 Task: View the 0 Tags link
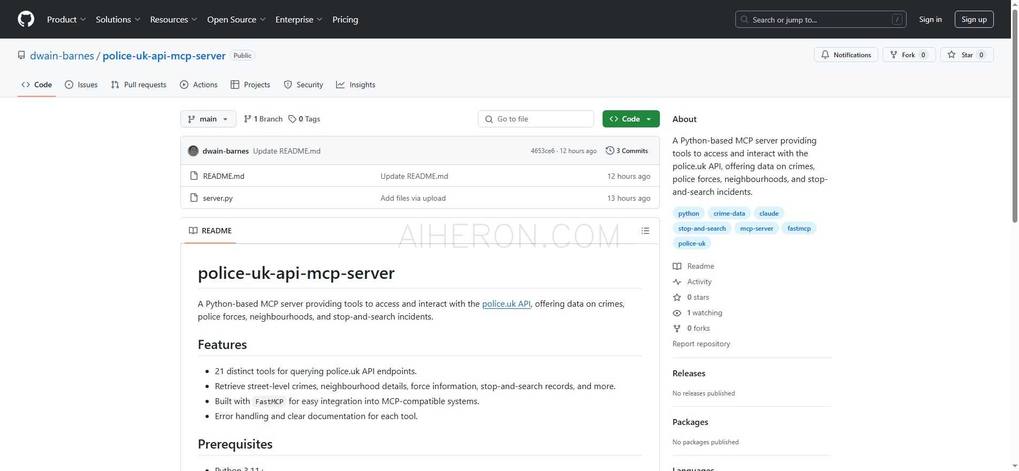point(304,119)
